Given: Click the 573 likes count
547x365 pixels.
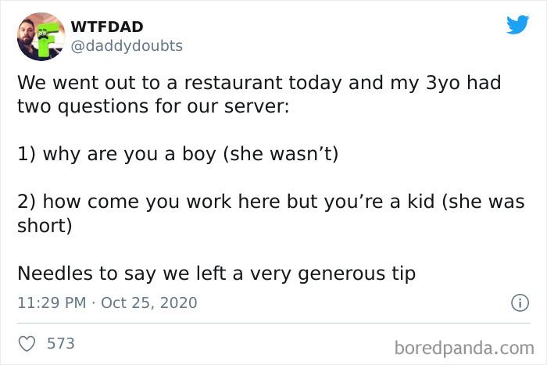Looking at the screenshot, I should (61, 343).
